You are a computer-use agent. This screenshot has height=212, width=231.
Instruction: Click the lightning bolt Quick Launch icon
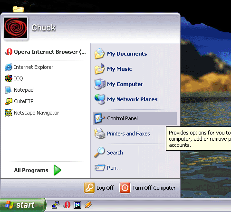(88, 205)
